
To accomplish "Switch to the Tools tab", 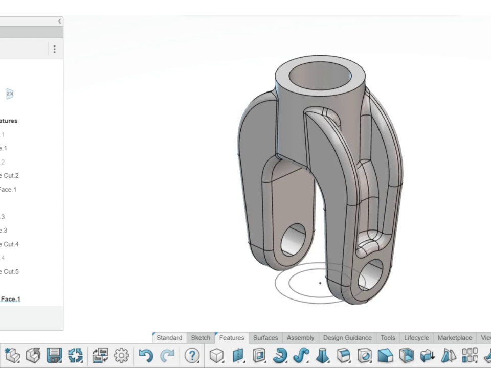I will pyautogui.click(x=388, y=338).
